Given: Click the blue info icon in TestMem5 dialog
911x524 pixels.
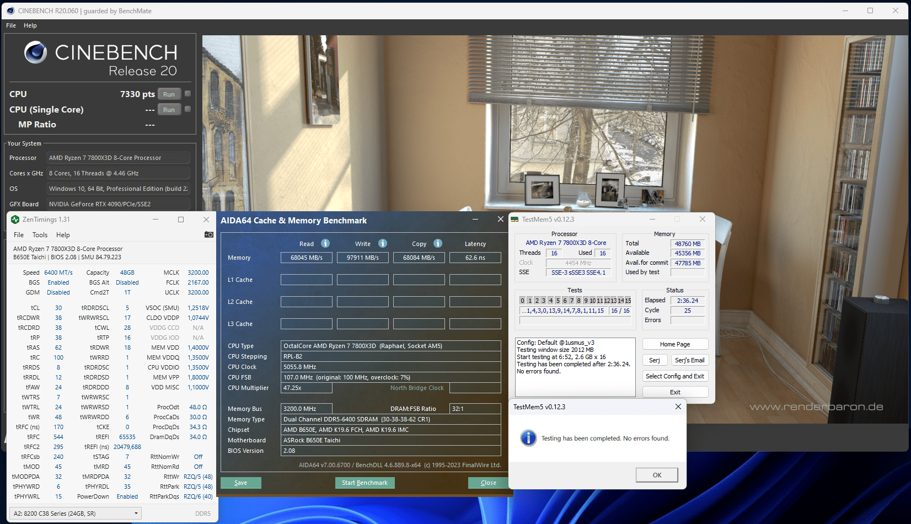Looking at the screenshot, I should 528,438.
